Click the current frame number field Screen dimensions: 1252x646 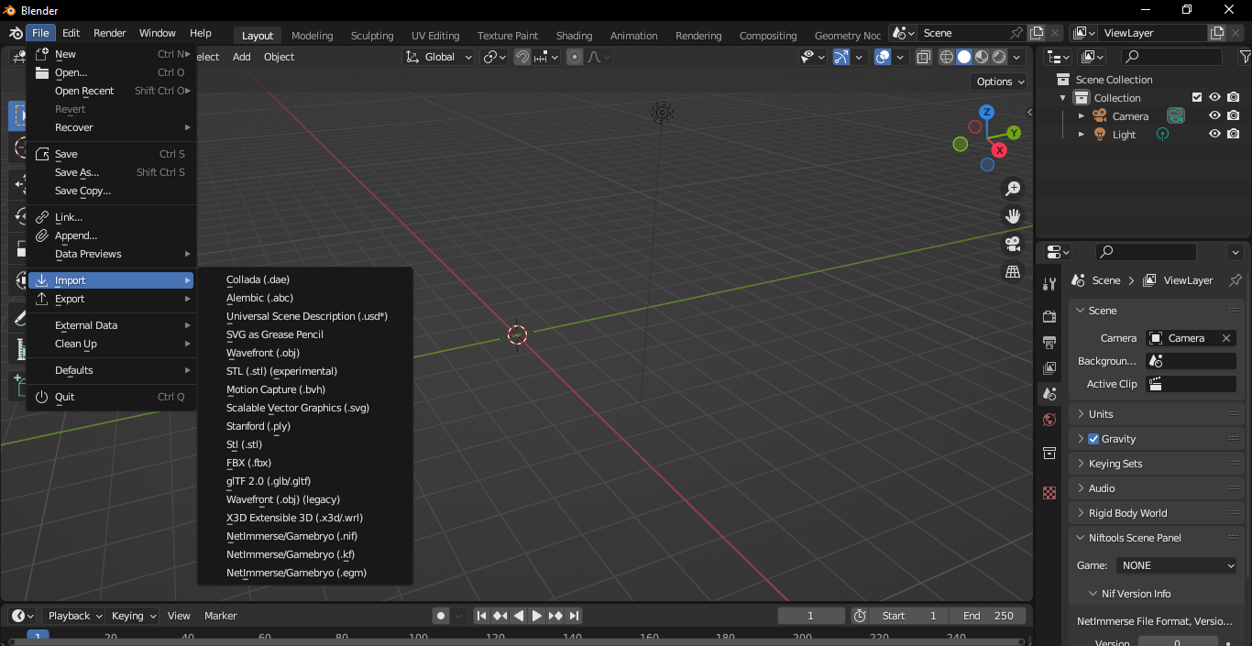tap(811, 616)
